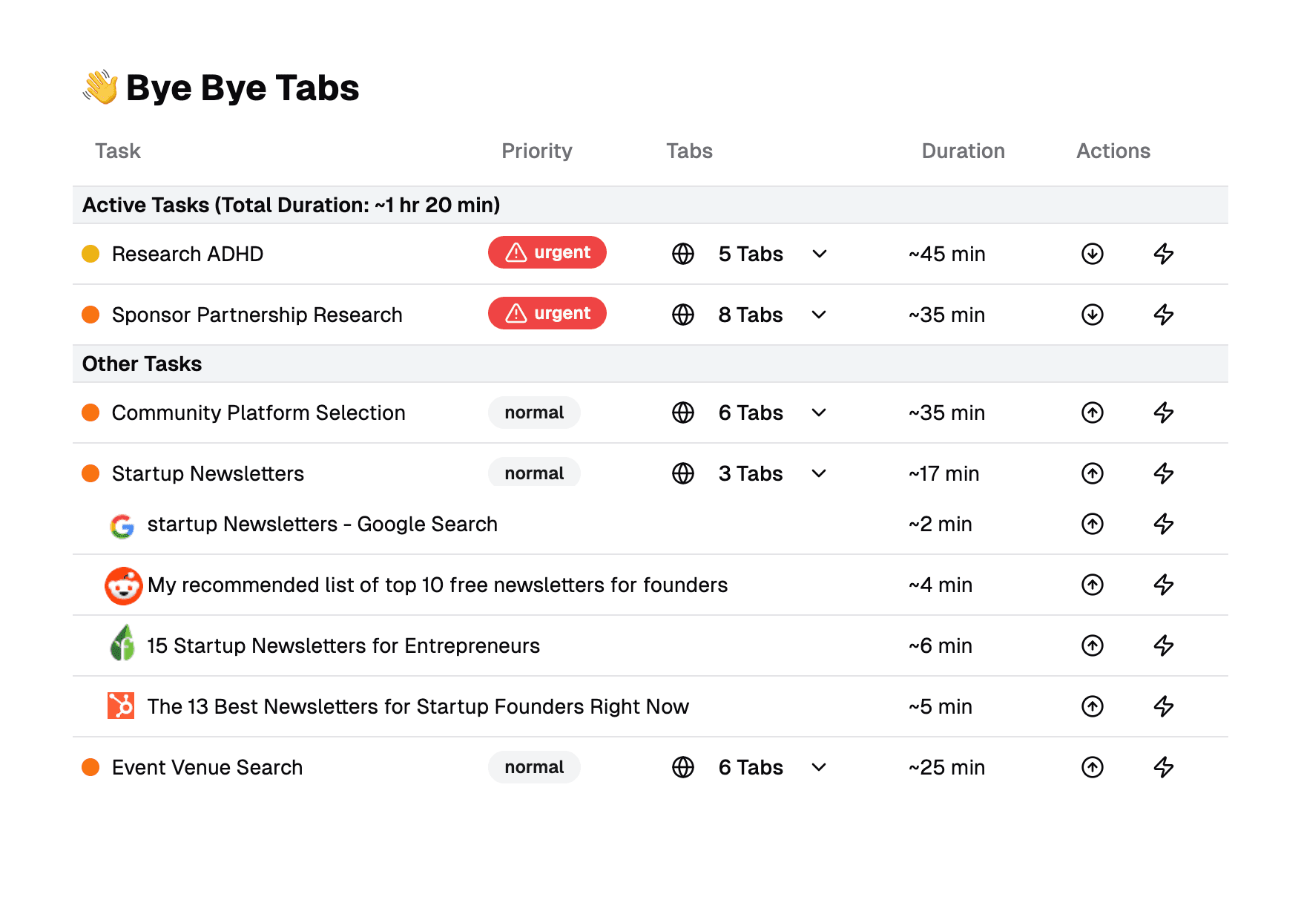The width and height of the screenshot is (1301, 917).
Task: Click up-arrow icon for 15 Startup Newsletters row
Action: tap(1092, 645)
